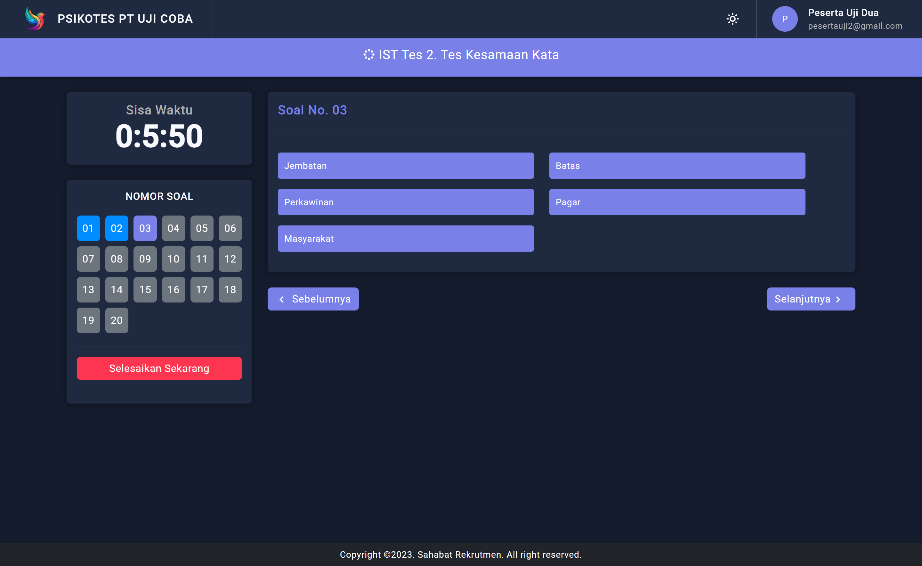Select answer option Pagar

(676, 202)
